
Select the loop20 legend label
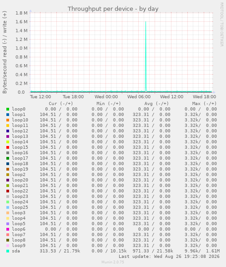click(x=20, y=180)
